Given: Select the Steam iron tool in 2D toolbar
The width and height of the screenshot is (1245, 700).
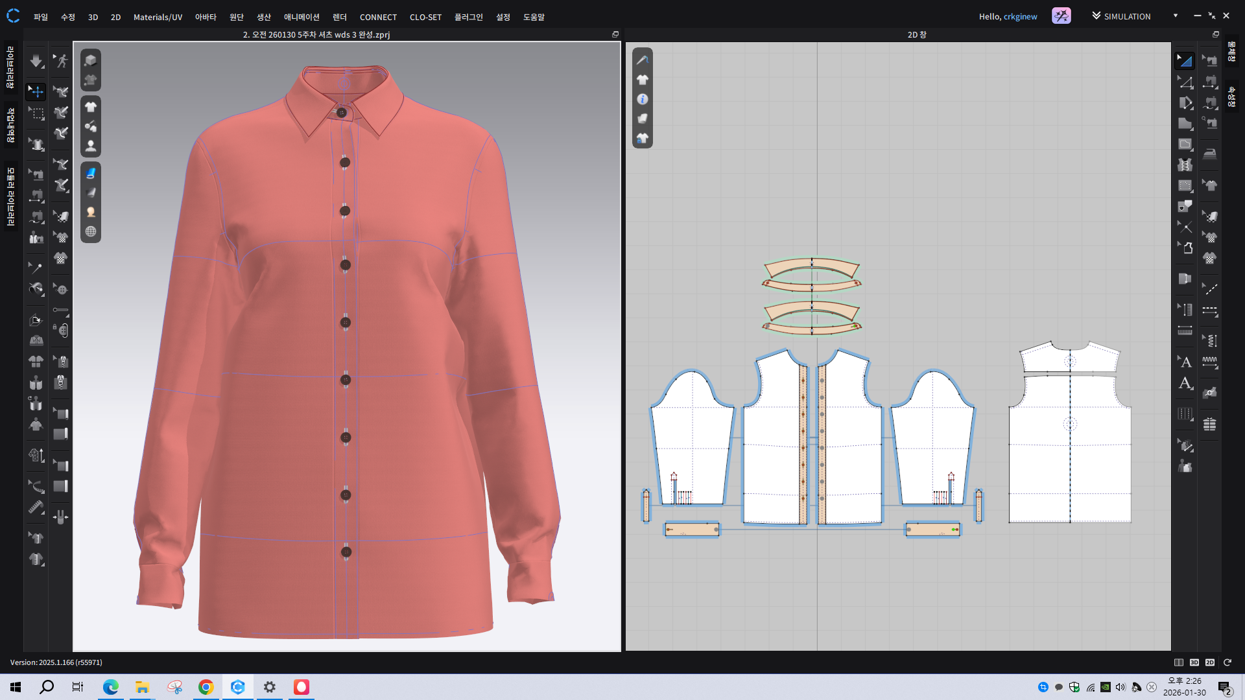Looking at the screenshot, I should pos(1209,154).
